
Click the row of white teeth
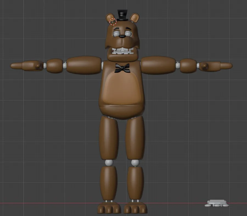[123, 51]
